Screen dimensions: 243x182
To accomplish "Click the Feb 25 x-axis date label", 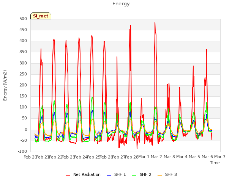I will (93, 157).
